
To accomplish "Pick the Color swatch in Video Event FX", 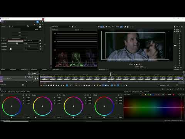I will pyautogui.click(x=15, y=41).
